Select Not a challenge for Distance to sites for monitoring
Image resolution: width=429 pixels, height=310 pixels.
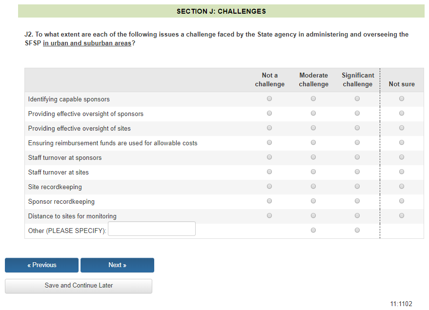[x=269, y=215]
